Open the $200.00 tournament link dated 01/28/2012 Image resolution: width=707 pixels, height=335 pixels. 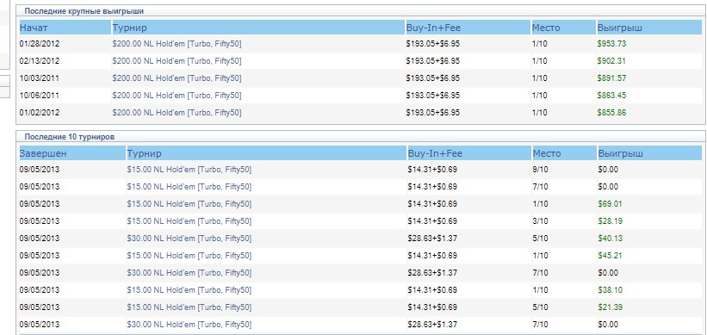click(177, 44)
